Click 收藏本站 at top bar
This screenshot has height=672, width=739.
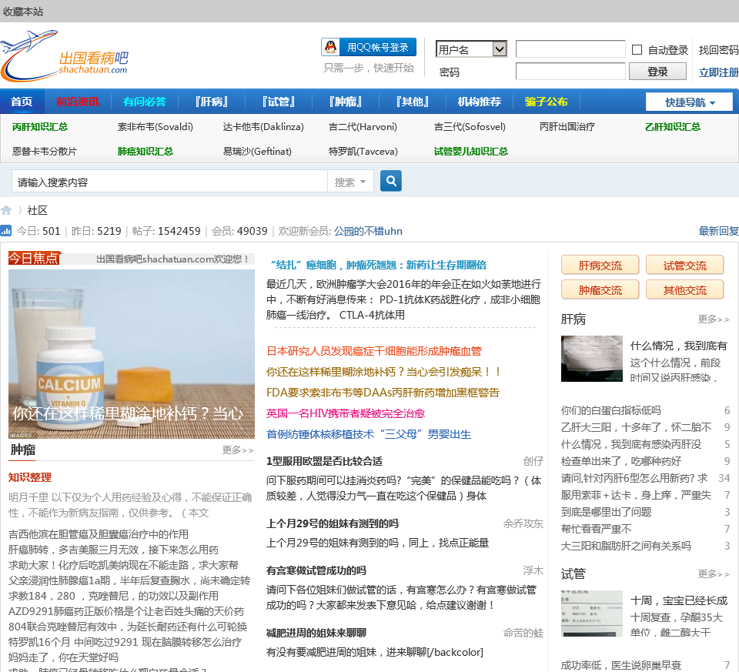(x=22, y=12)
